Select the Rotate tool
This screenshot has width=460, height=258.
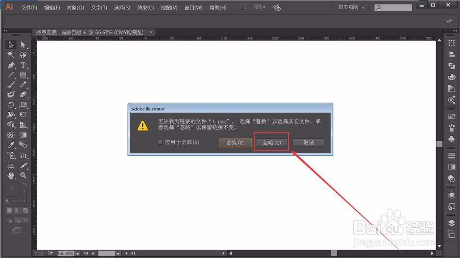pyautogui.click(x=11, y=105)
